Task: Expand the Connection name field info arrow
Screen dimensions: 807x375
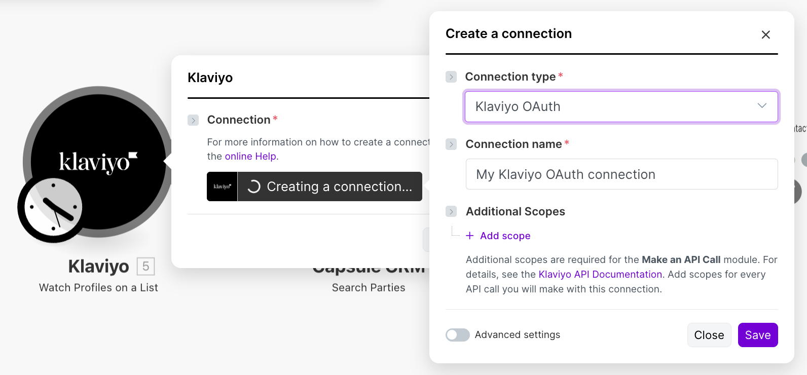Action: [451, 144]
